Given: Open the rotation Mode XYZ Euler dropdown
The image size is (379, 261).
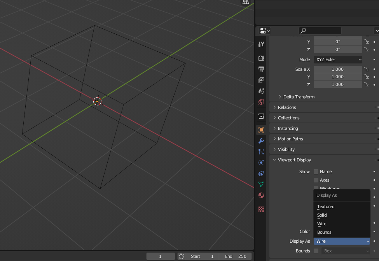Looking at the screenshot, I should coord(338,60).
